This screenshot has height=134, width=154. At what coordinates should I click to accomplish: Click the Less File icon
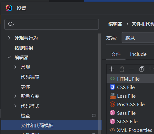click(112, 96)
